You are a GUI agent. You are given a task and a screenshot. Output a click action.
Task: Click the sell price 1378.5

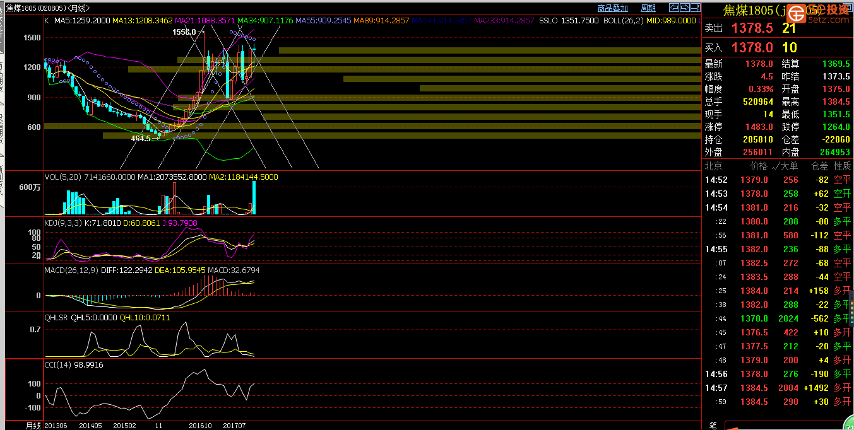[x=752, y=28]
